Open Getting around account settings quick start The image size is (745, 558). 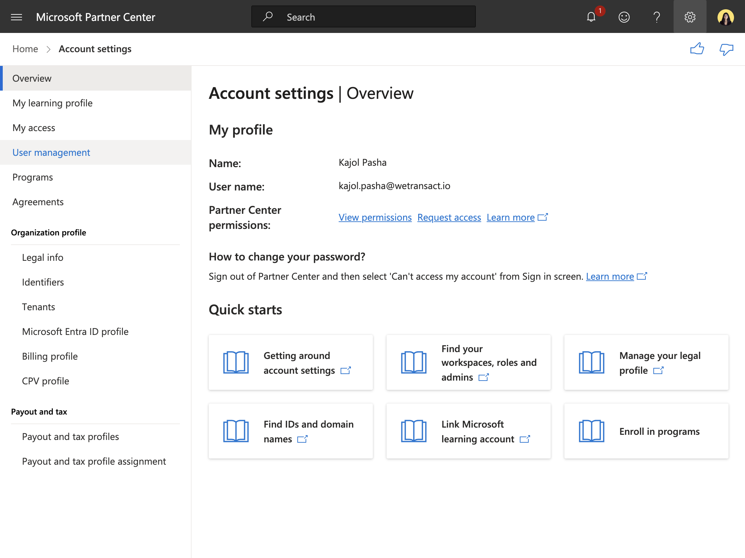291,362
